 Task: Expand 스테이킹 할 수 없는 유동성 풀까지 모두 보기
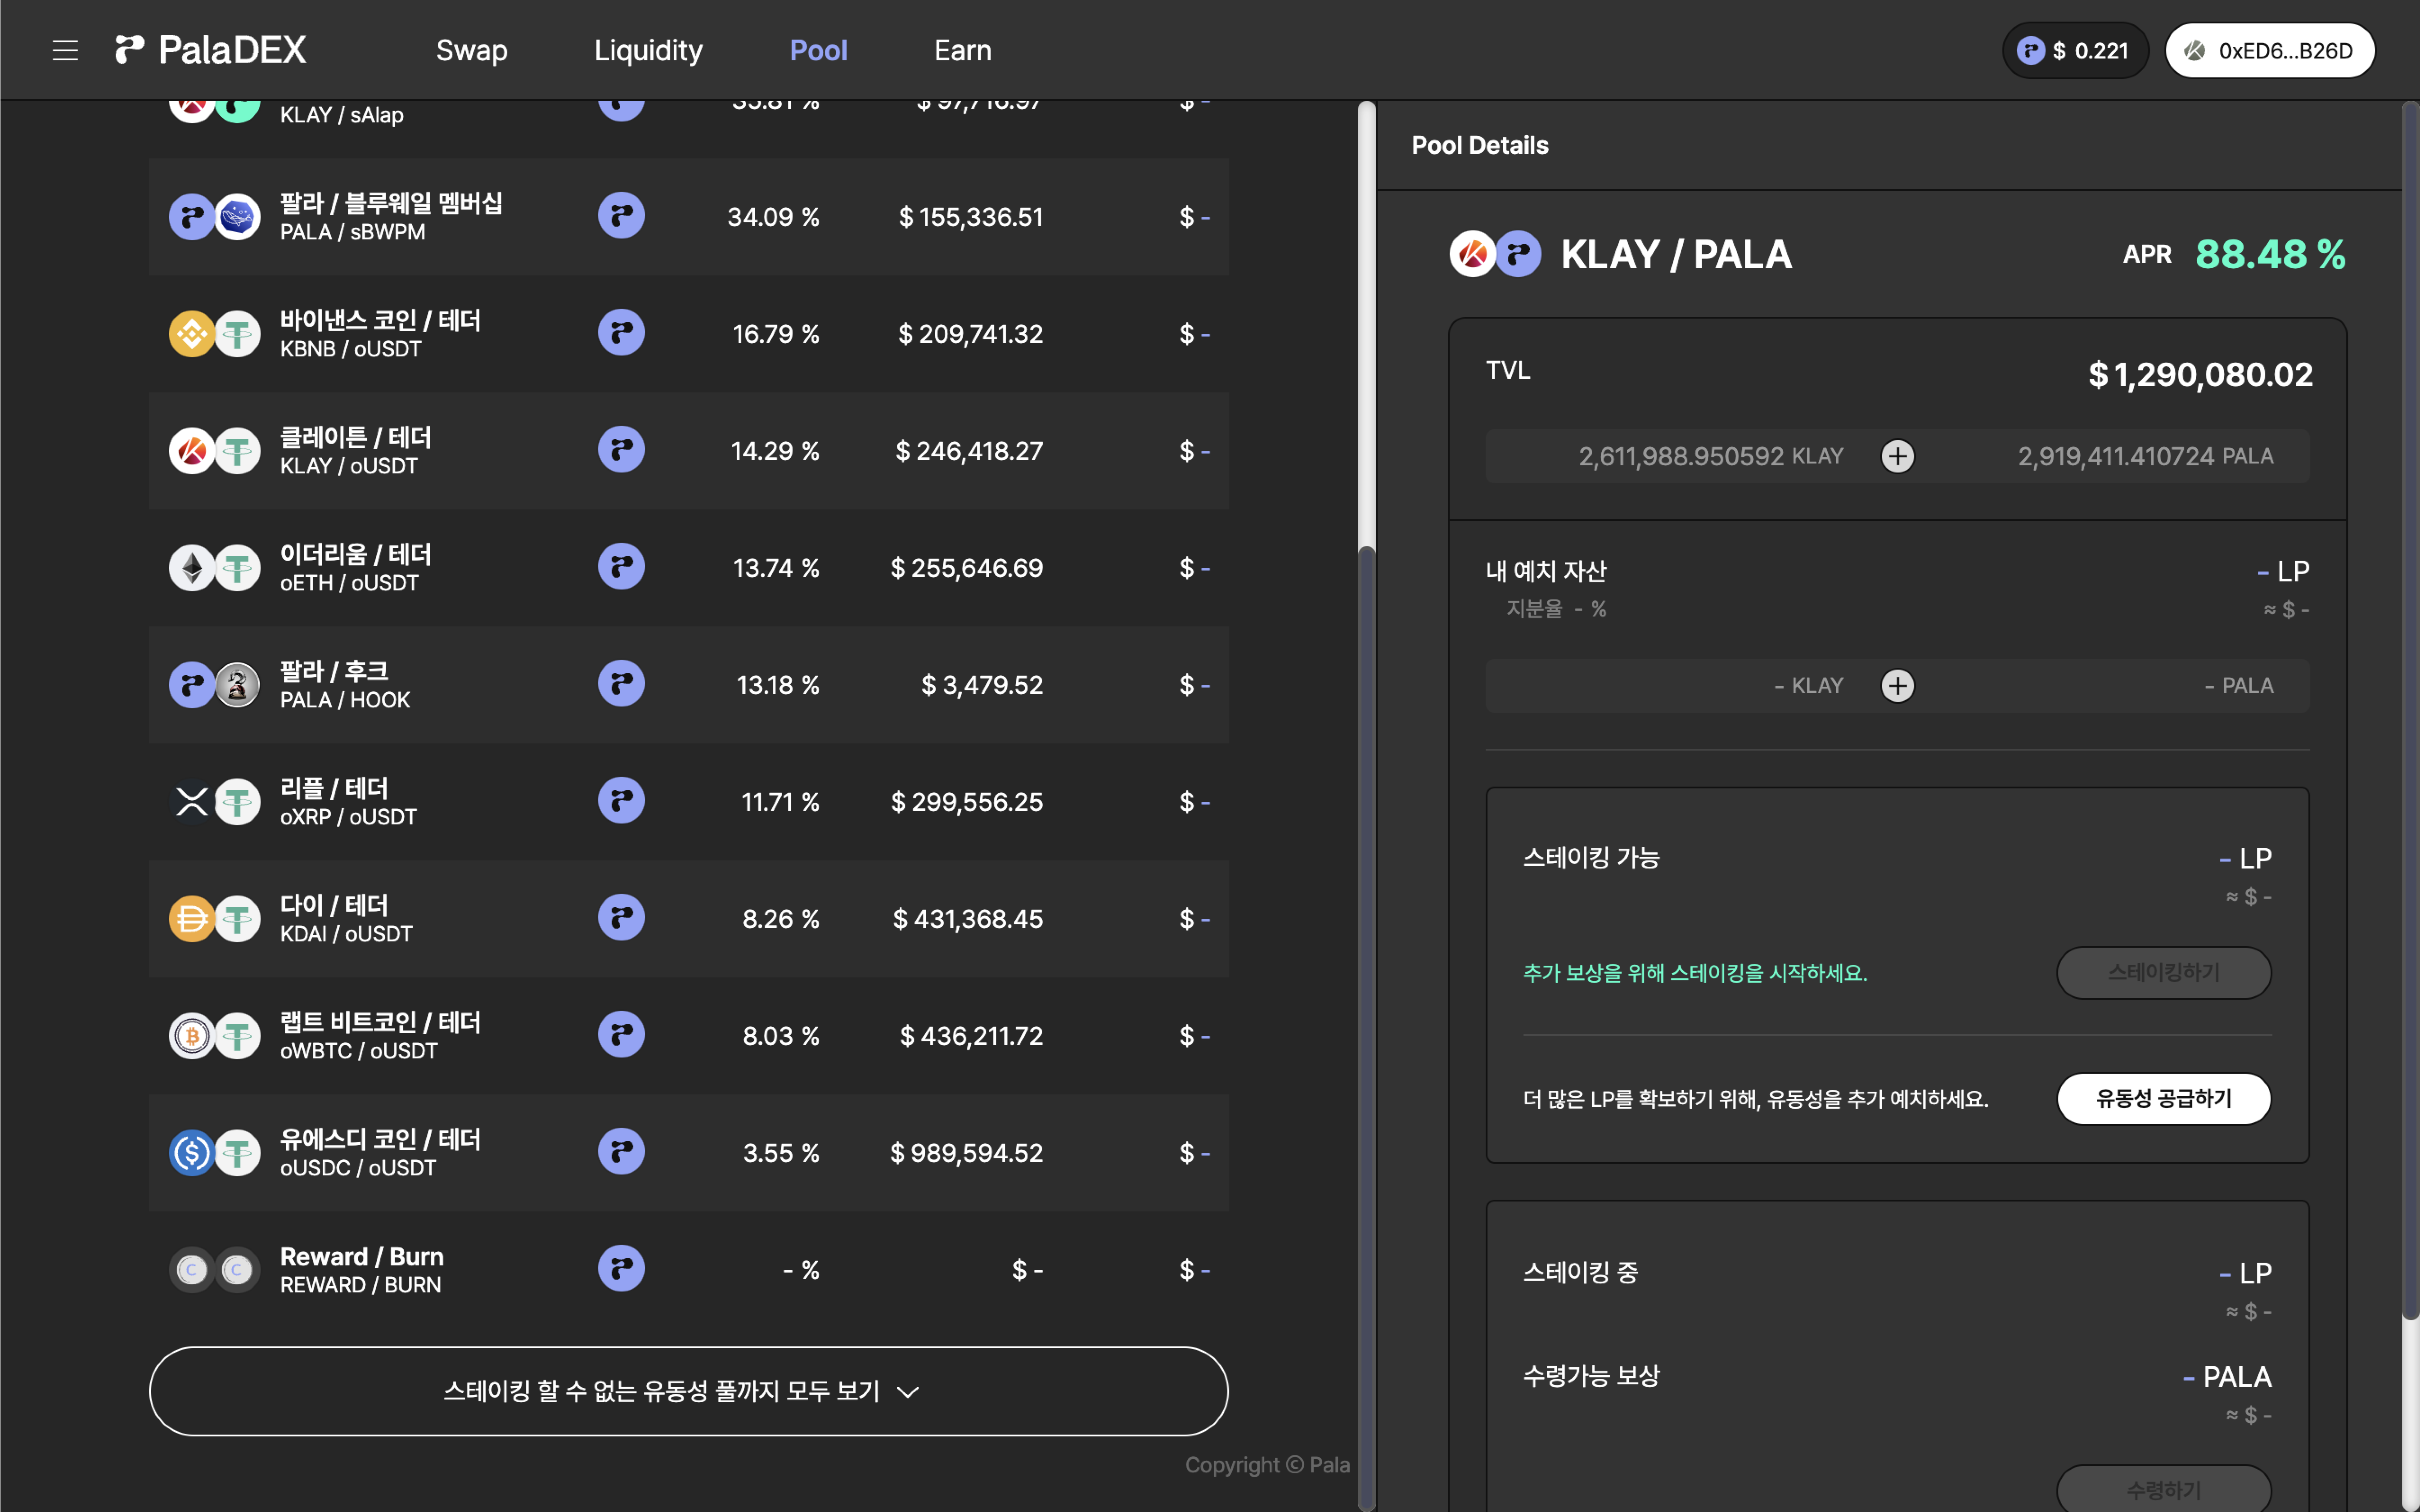click(x=688, y=1391)
